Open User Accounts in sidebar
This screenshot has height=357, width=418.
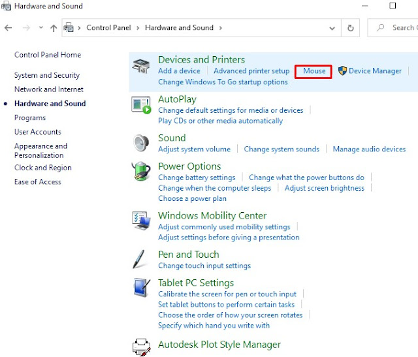(x=38, y=132)
